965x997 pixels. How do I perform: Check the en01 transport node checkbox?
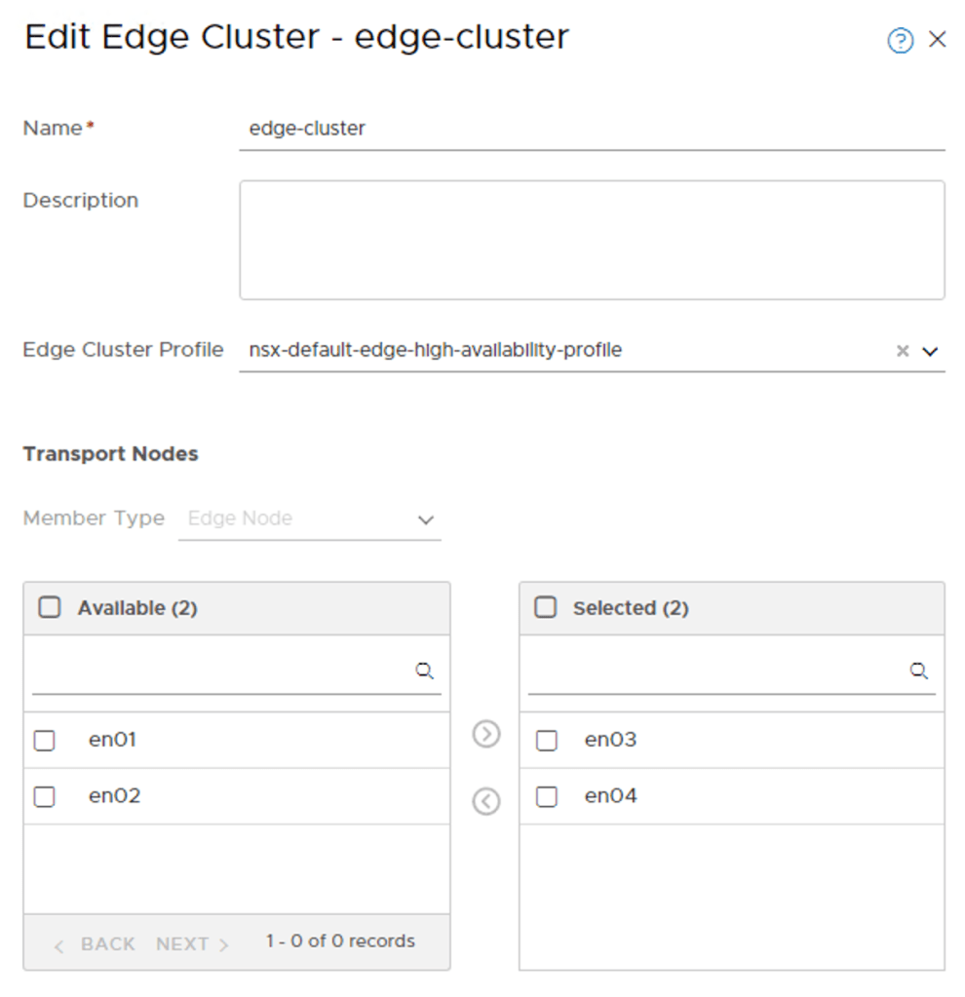pyautogui.click(x=44, y=741)
